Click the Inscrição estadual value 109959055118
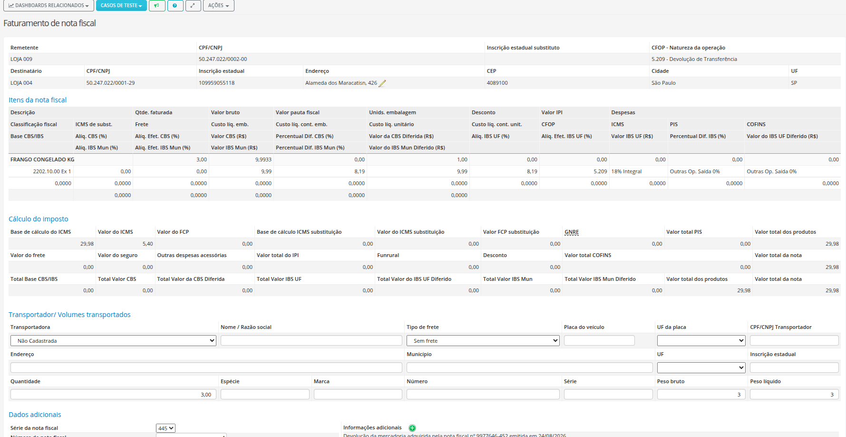Viewport: 846px width, 437px height. tap(216, 83)
